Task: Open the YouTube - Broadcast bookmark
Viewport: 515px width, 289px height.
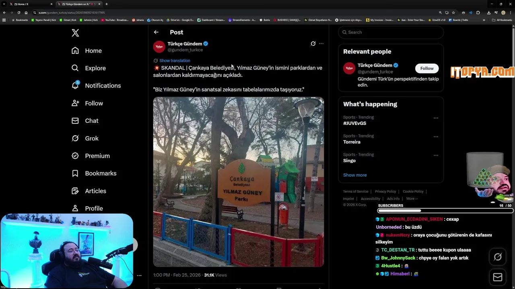Action: (115, 20)
